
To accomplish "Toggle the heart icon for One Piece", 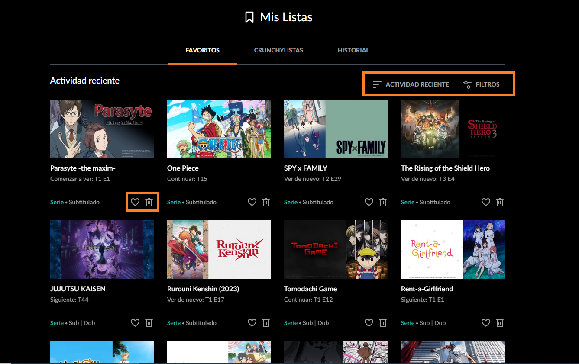I will [252, 202].
